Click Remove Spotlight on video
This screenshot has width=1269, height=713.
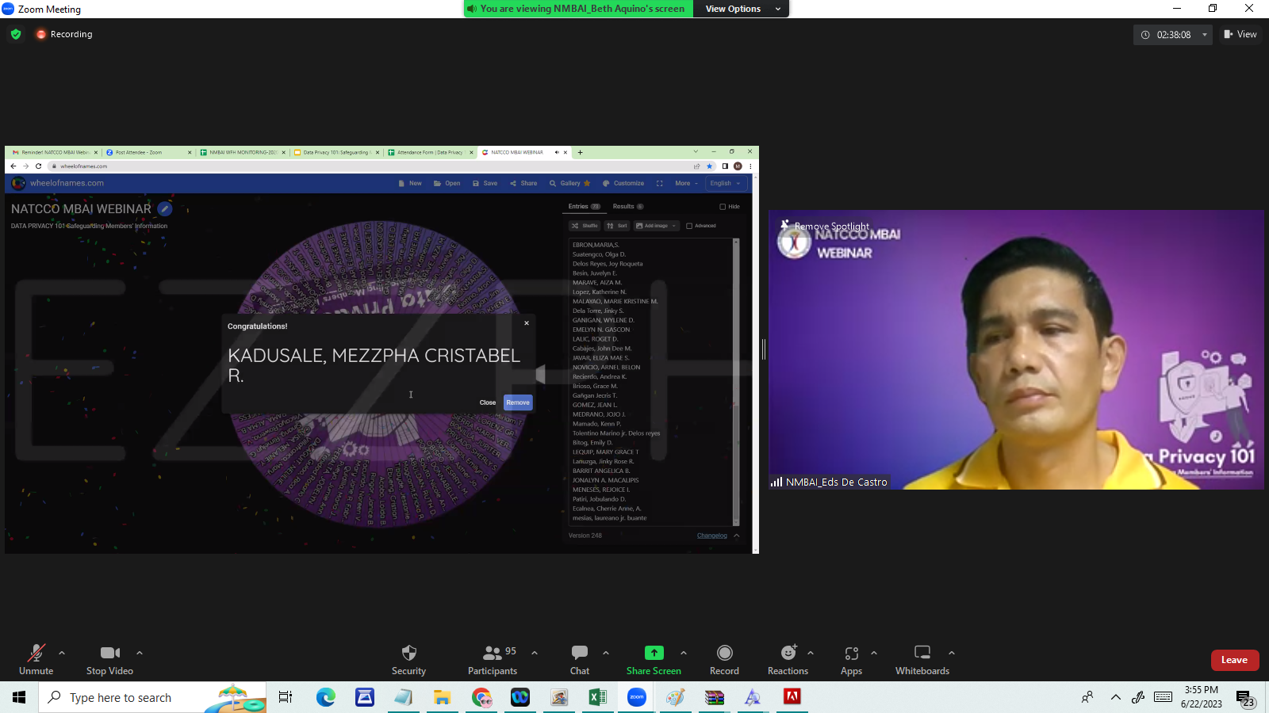832,227
